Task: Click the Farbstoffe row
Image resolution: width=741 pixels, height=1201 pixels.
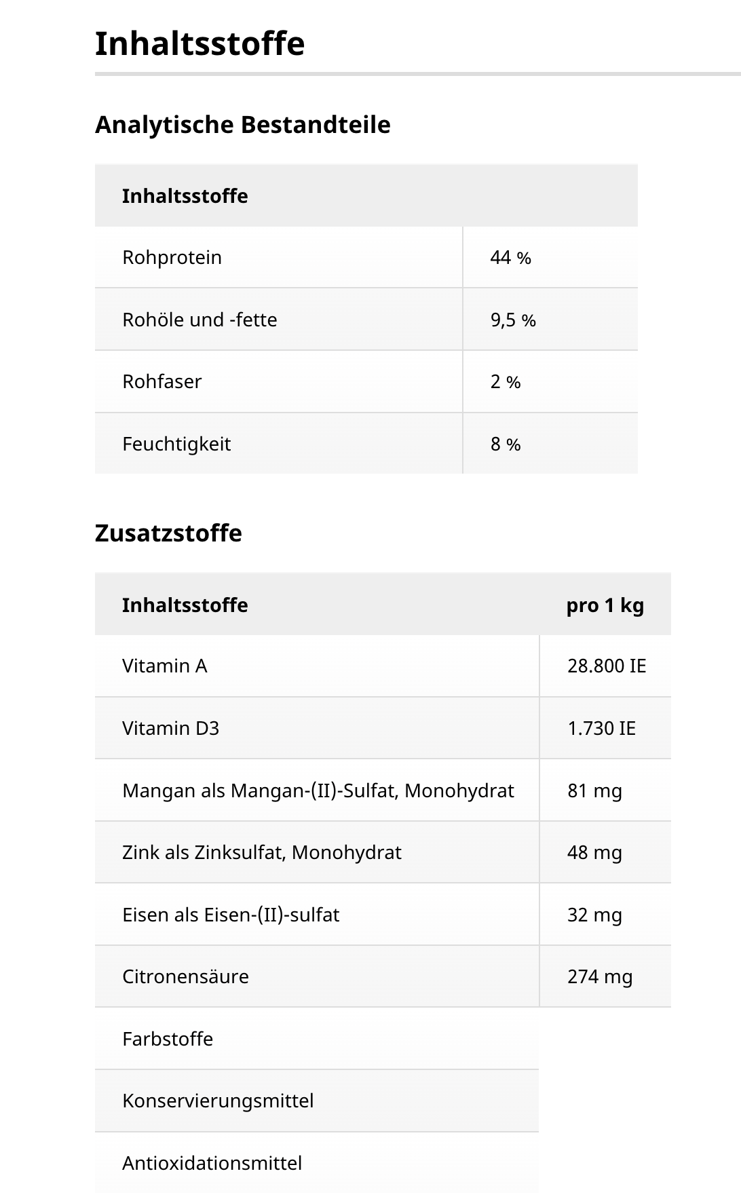Action: point(168,1040)
